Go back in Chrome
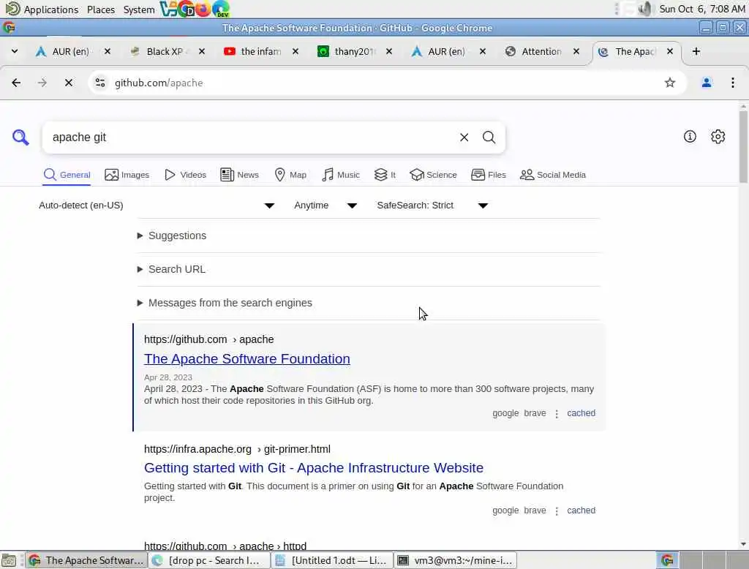The height and width of the screenshot is (569, 749). tap(16, 83)
